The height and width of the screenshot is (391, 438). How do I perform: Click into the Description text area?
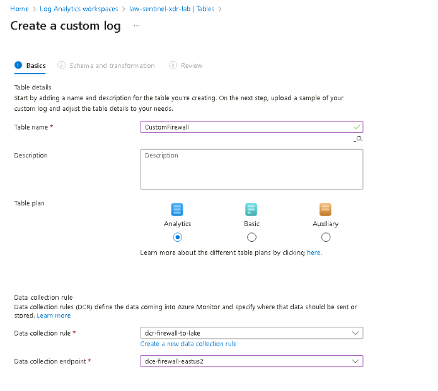coord(251,169)
